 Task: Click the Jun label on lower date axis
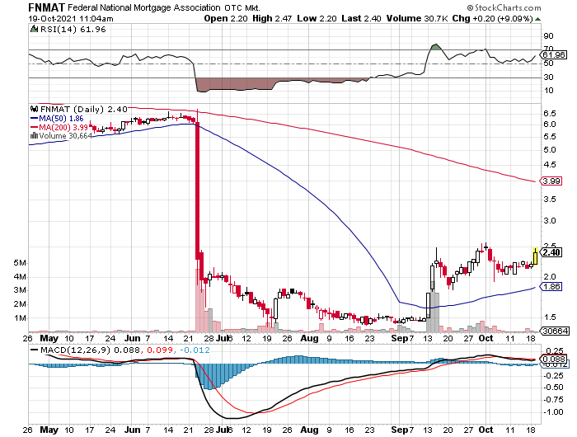pyautogui.click(x=133, y=430)
